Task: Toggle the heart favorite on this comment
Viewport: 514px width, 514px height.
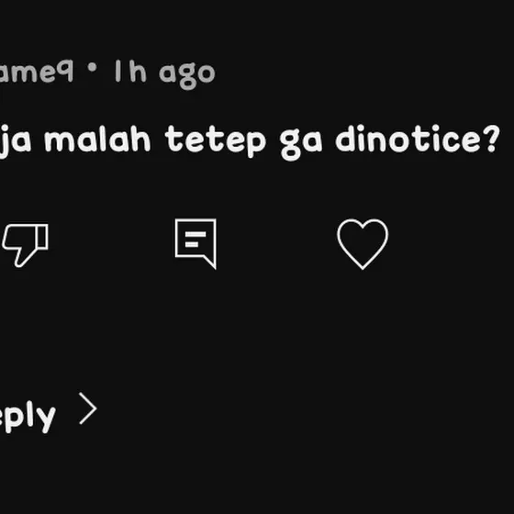Action: (x=363, y=244)
